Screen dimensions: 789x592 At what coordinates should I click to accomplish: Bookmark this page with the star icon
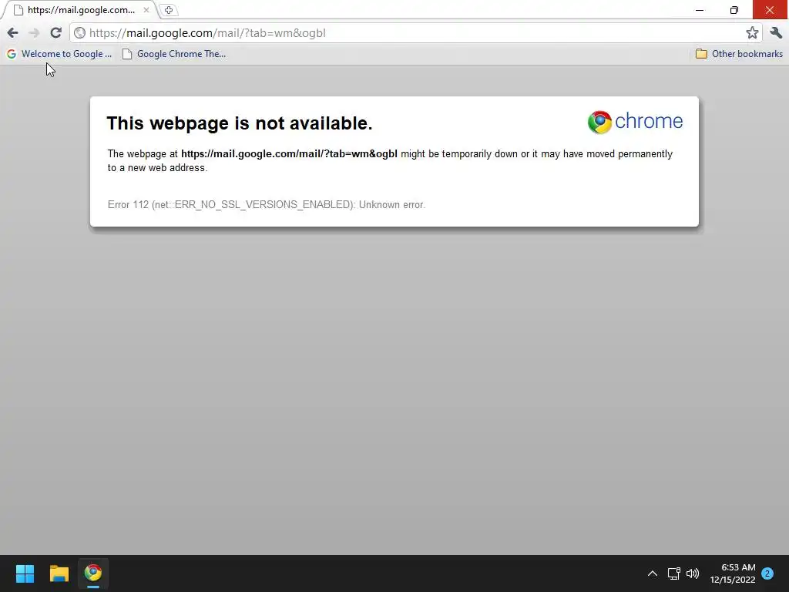click(752, 32)
